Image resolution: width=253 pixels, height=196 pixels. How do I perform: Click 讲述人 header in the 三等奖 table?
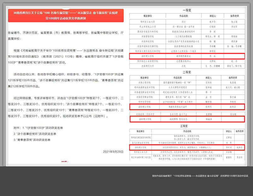point(228,131)
